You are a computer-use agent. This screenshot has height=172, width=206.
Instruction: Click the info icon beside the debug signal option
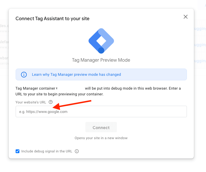[77, 151]
